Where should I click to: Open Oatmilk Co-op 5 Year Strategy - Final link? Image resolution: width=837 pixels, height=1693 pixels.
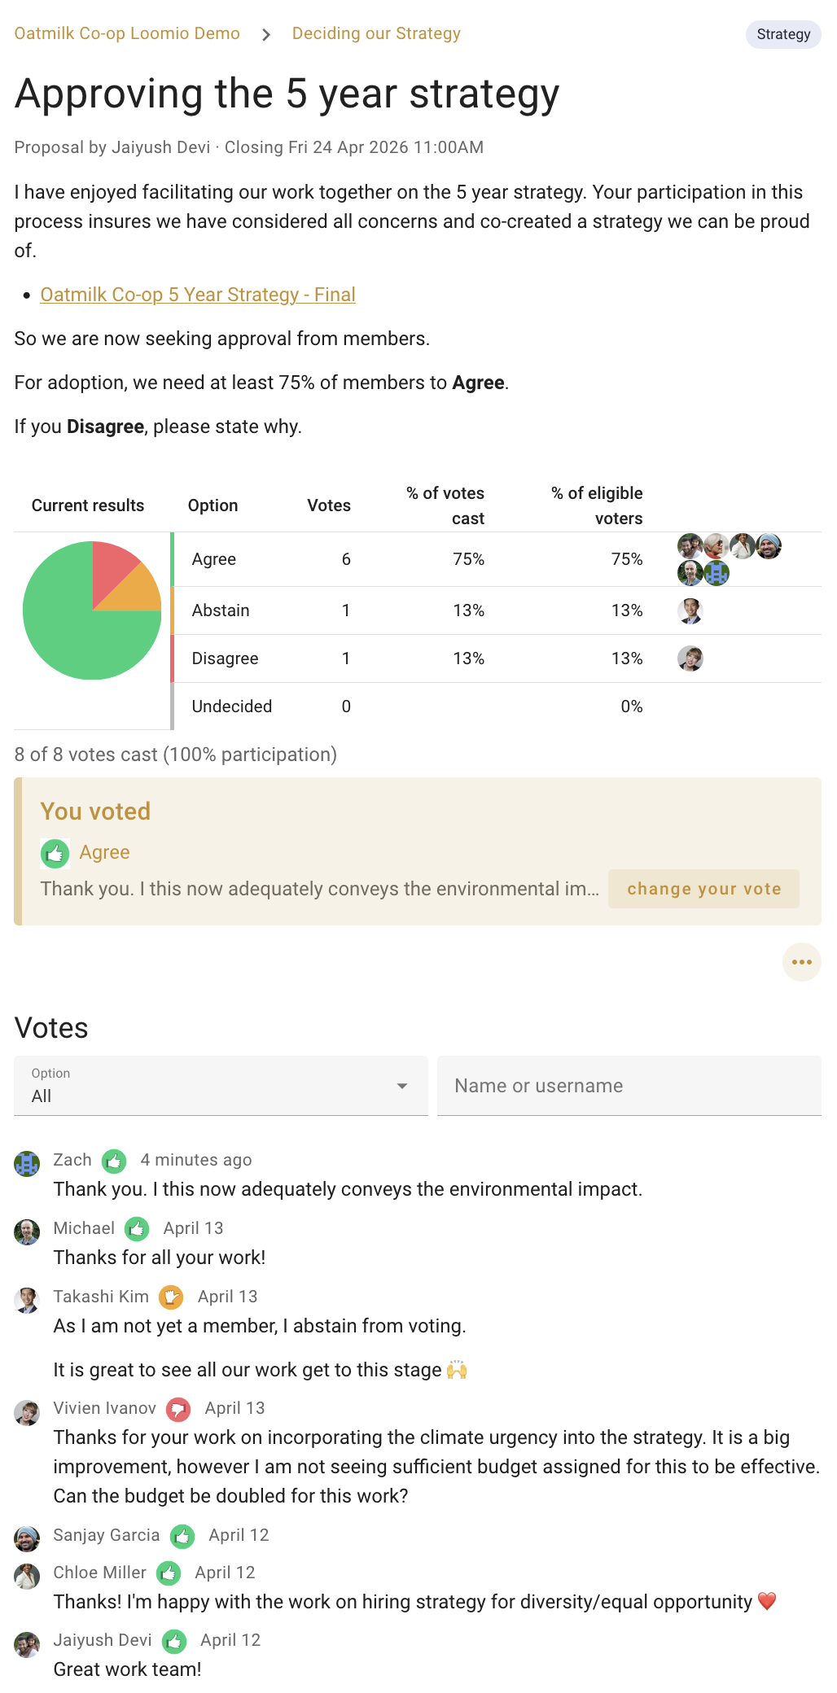(x=198, y=295)
